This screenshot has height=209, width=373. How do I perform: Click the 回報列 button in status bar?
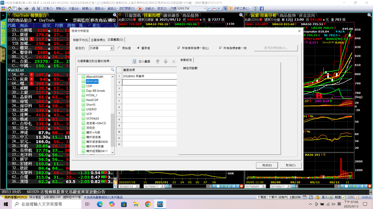coord(283,197)
